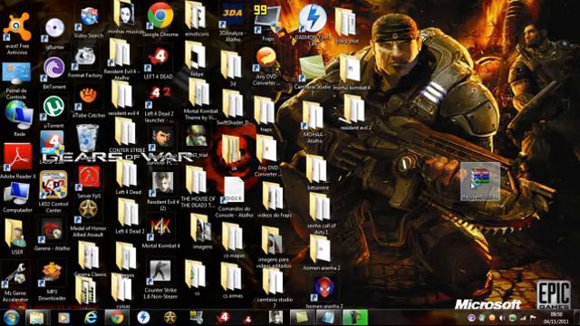Screen dimensions: 580x326
Task: Open DAEMON Tools from the taskbar
Action: point(143,318)
